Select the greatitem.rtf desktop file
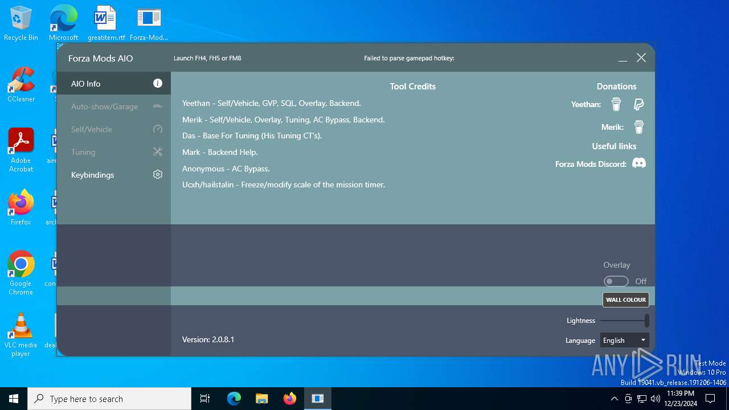 (x=106, y=23)
